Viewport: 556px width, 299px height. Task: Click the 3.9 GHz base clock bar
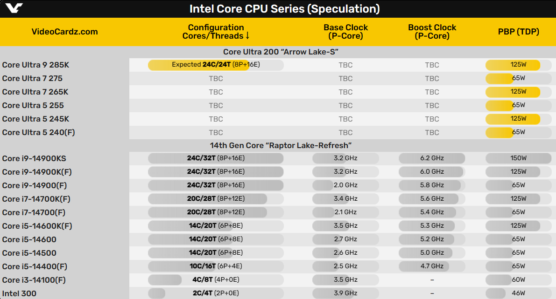coord(345,293)
